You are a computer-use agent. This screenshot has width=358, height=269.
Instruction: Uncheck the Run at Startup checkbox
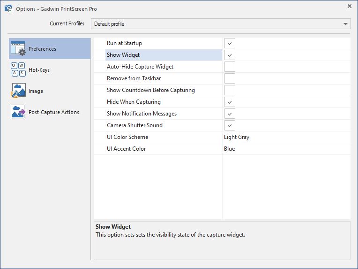(230, 43)
